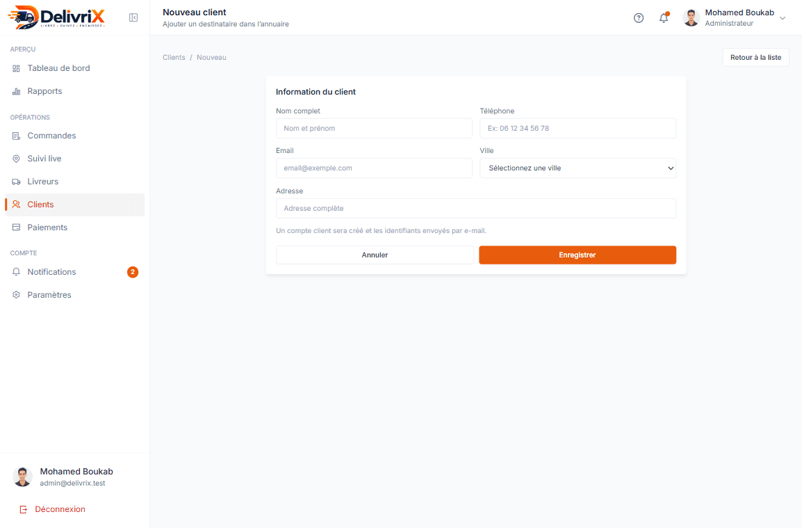The image size is (802, 528).
Task: Click the Nouveau client page title
Action: 195,13
